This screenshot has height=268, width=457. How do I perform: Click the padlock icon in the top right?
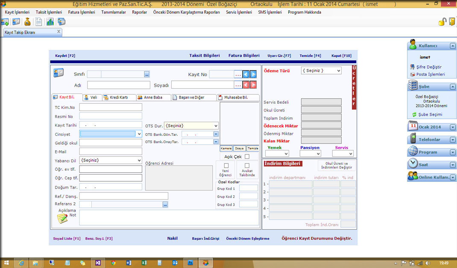(x=442, y=22)
